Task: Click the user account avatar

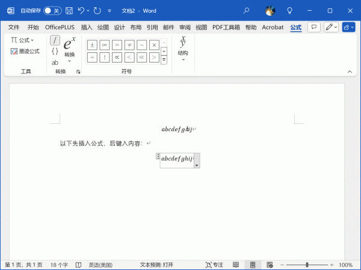Action: point(270,11)
